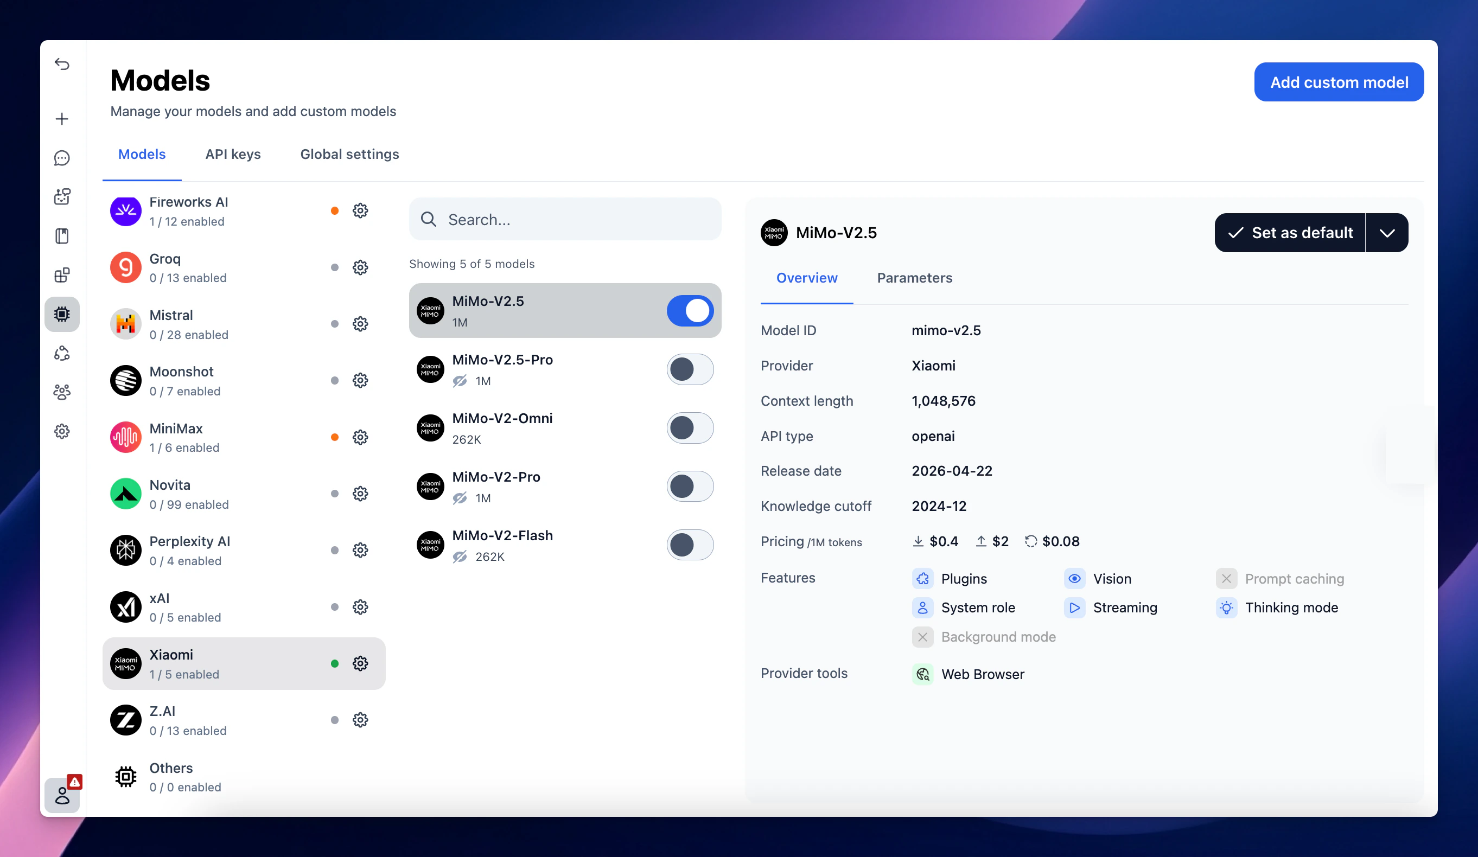Click the book icon in the left sidebar
1478x857 pixels.
[x=62, y=236]
